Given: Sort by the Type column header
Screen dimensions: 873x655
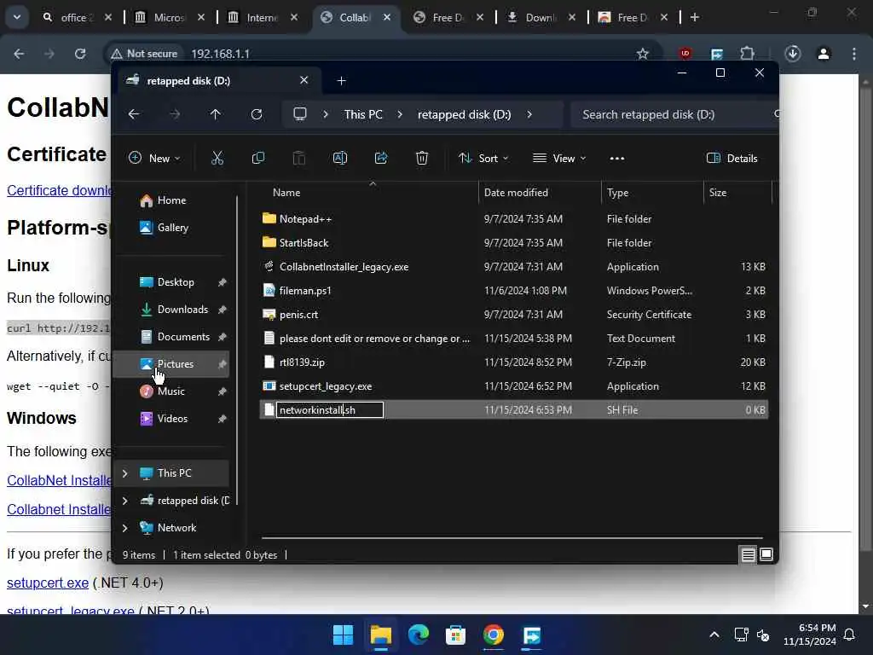Looking at the screenshot, I should (651, 193).
